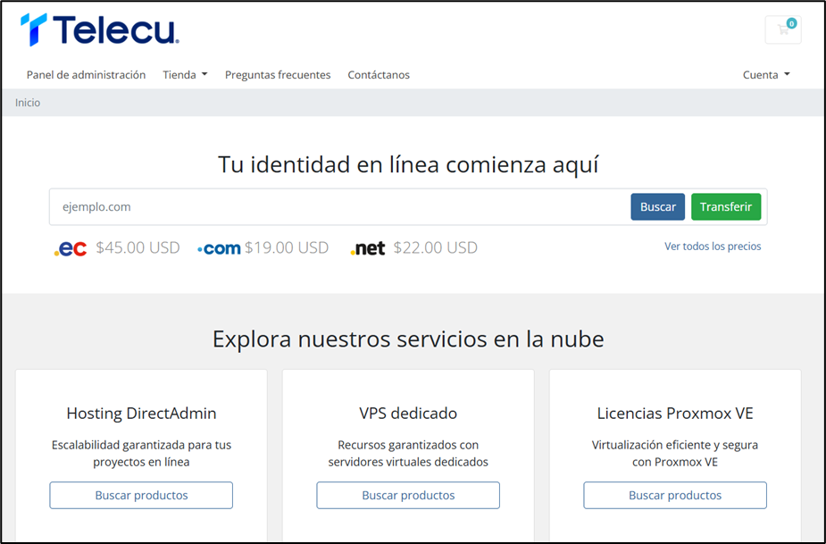Click the 'Tu identidad en línea comienza aquí' heading

pyautogui.click(x=408, y=164)
